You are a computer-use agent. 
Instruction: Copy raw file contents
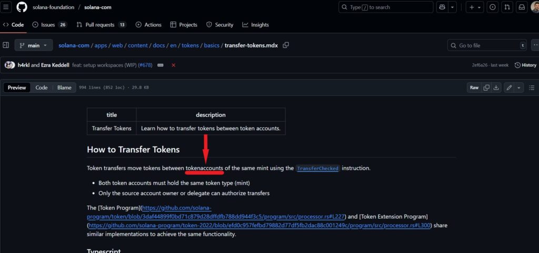(487, 87)
